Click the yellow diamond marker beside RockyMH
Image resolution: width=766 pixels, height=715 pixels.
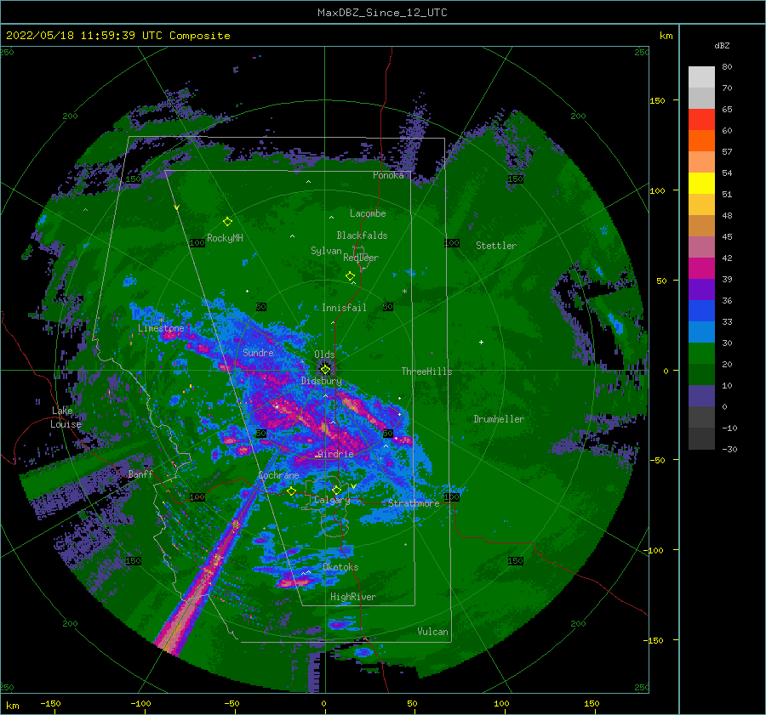click(x=227, y=222)
